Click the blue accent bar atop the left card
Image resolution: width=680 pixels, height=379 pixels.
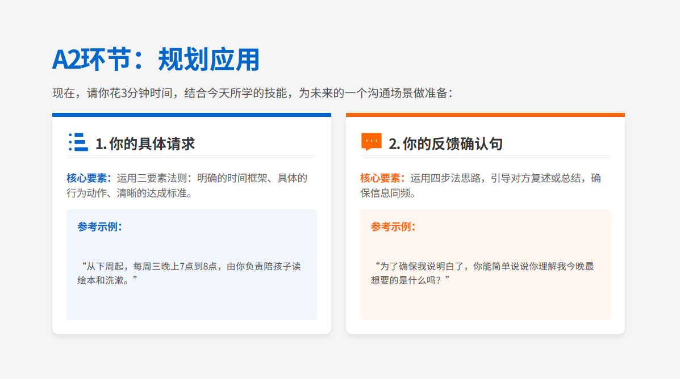tap(191, 115)
